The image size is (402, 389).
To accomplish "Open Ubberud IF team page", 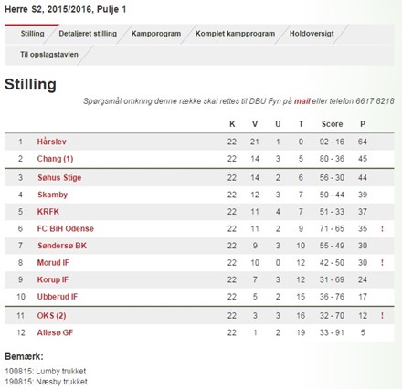I will click(58, 297).
